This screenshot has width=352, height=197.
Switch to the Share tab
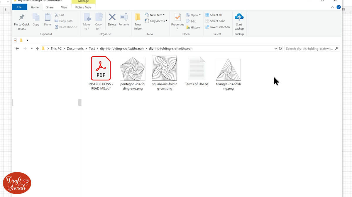[50, 7]
